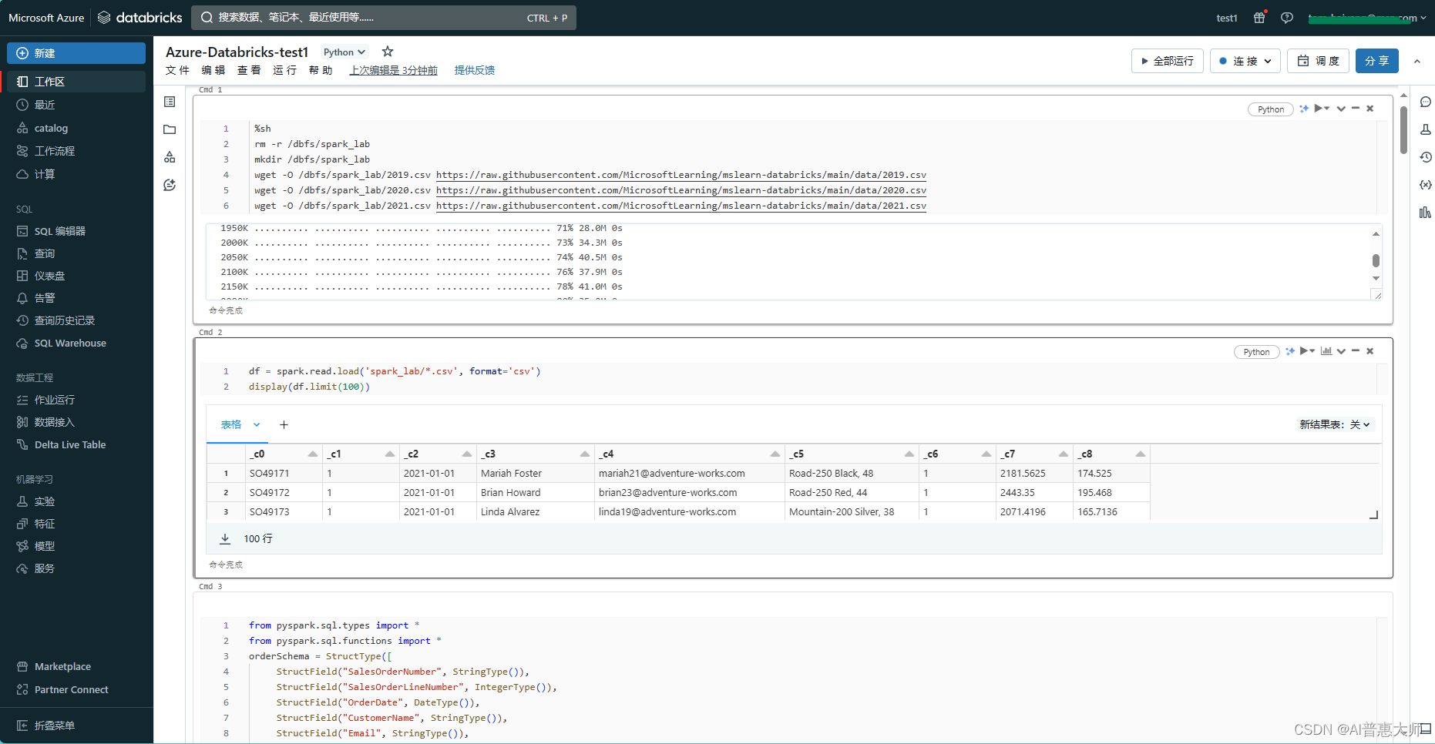
Task: Click the AI assistant sparkle icon in Cmd 2
Action: pyautogui.click(x=1290, y=351)
